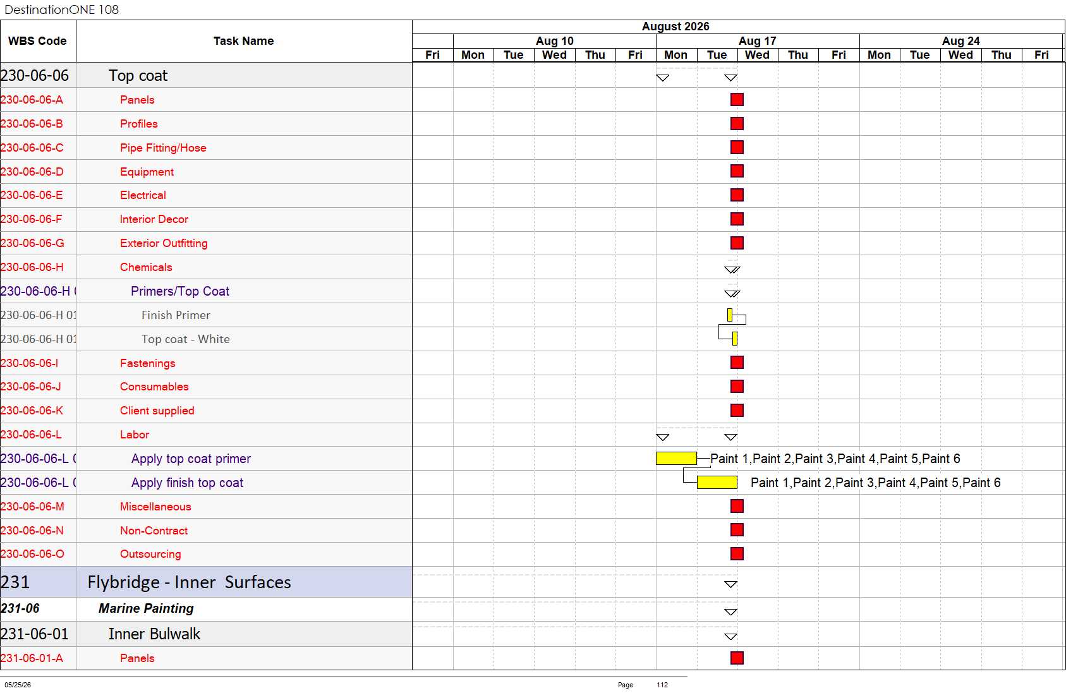Select the Labor summary end triangle
The width and height of the screenshot is (1066, 693).
click(x=731, y=437)
